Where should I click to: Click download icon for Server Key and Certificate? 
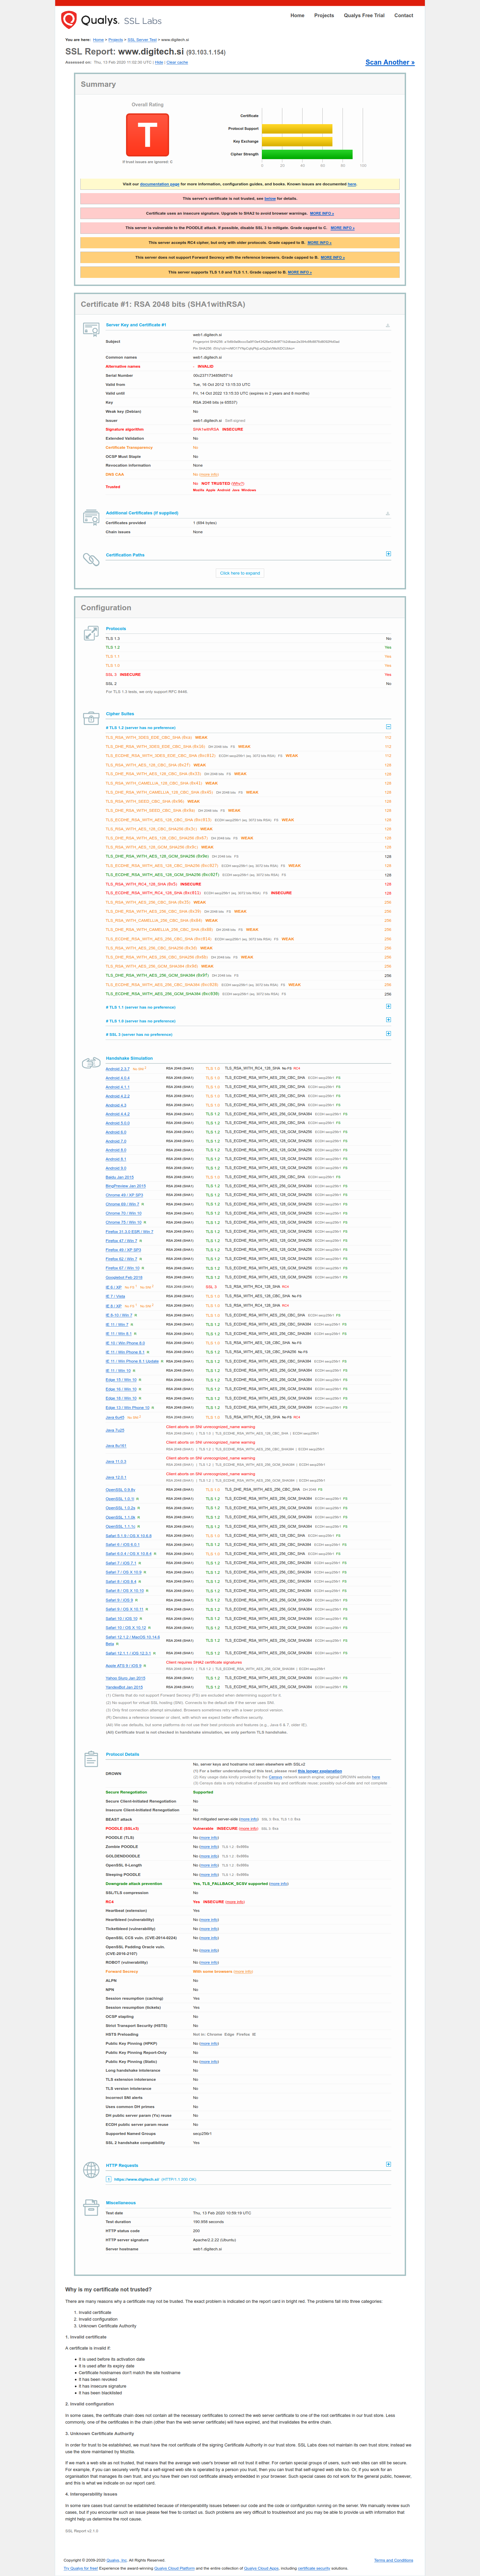388,325
